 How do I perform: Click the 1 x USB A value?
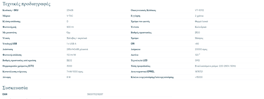(x=71, y=44)
